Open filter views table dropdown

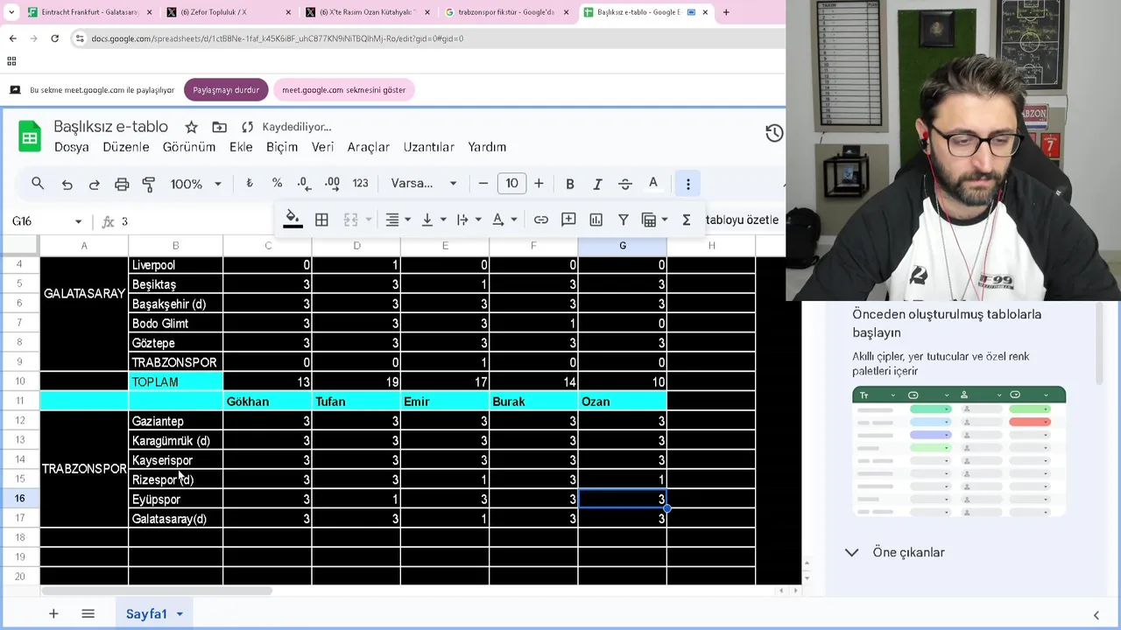[655, 220]
